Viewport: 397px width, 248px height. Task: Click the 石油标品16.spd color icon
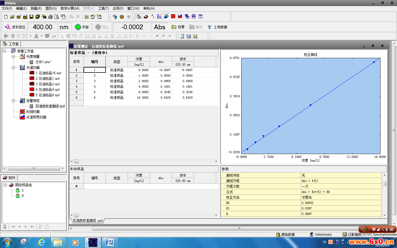click(x=32, y=73)
